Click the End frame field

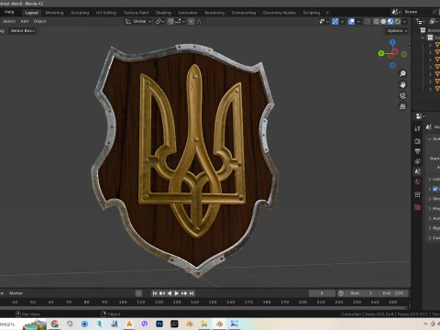(393, 293)
